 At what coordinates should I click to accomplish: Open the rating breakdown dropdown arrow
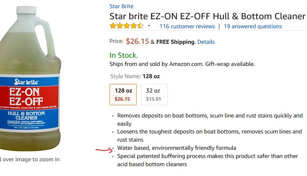pyautogui.click(x=149, y=26)
